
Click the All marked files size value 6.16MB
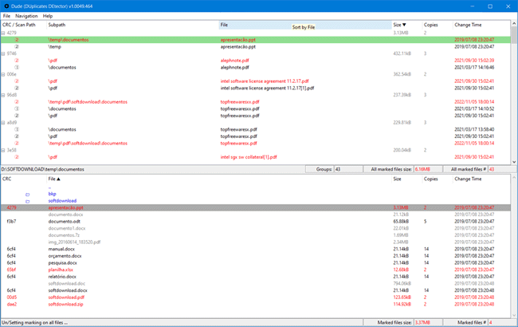428,169
